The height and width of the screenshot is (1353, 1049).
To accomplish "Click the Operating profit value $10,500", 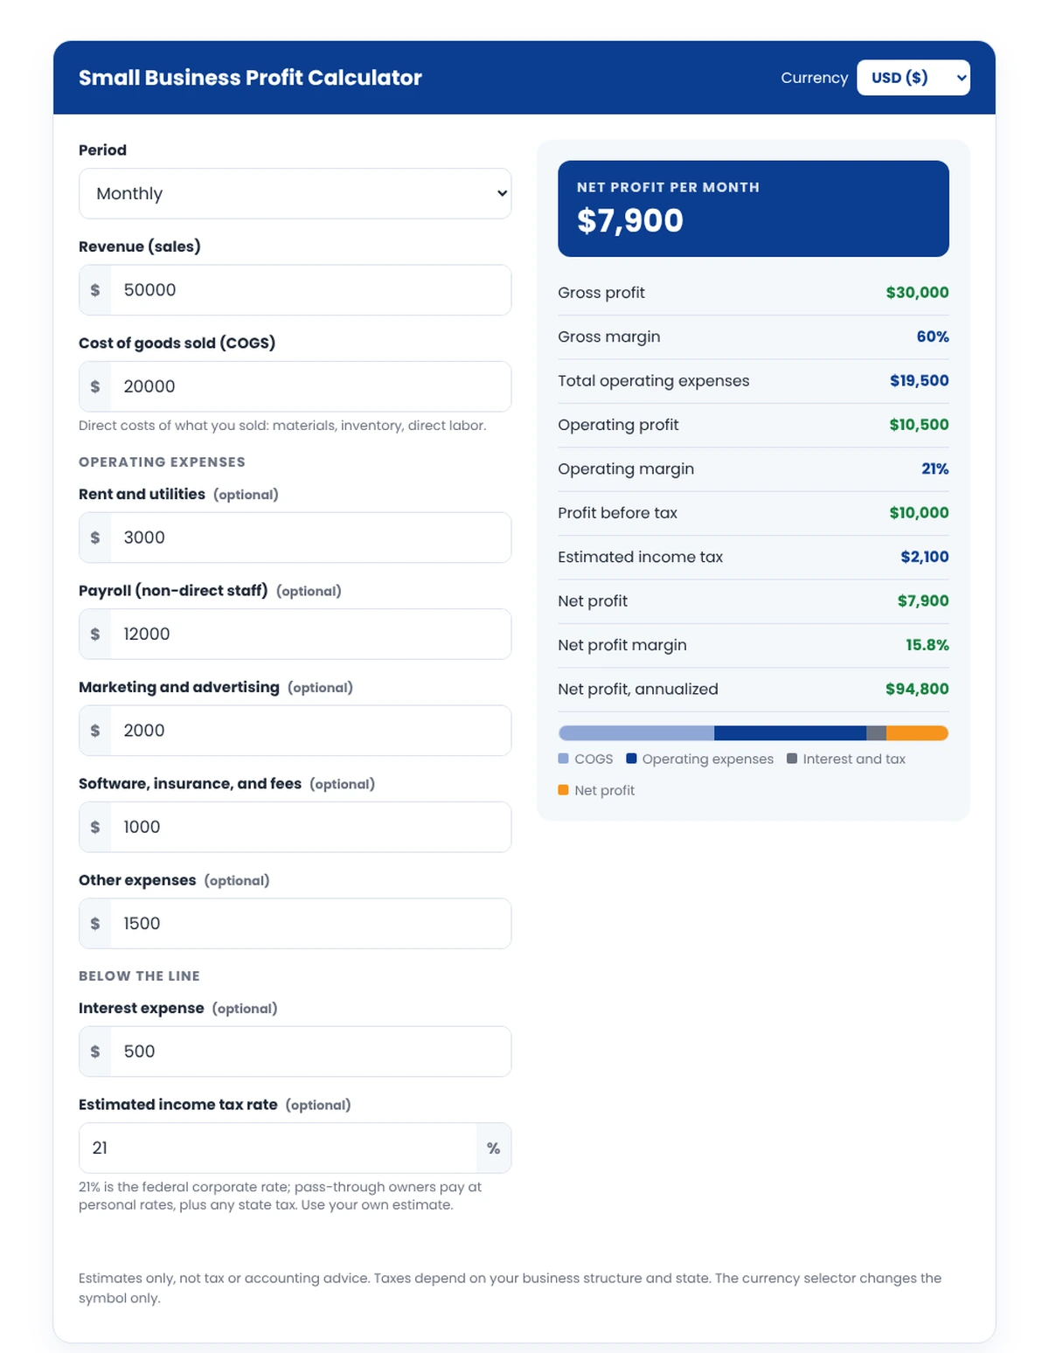I will tap(920, 425).
